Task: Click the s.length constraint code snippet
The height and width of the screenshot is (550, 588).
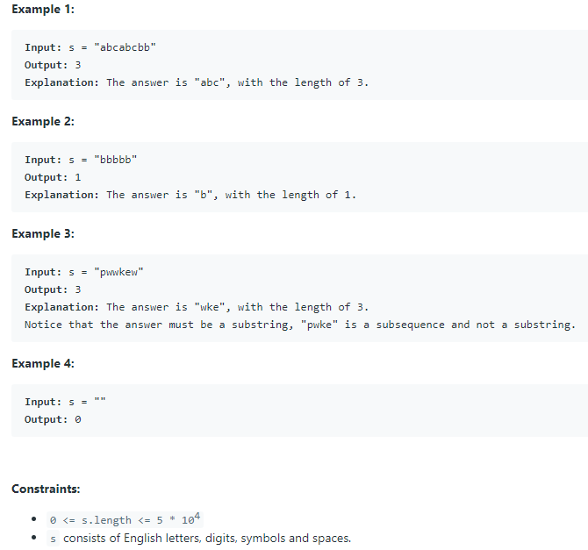Action: pyautogui.click(x=125, y=519)
